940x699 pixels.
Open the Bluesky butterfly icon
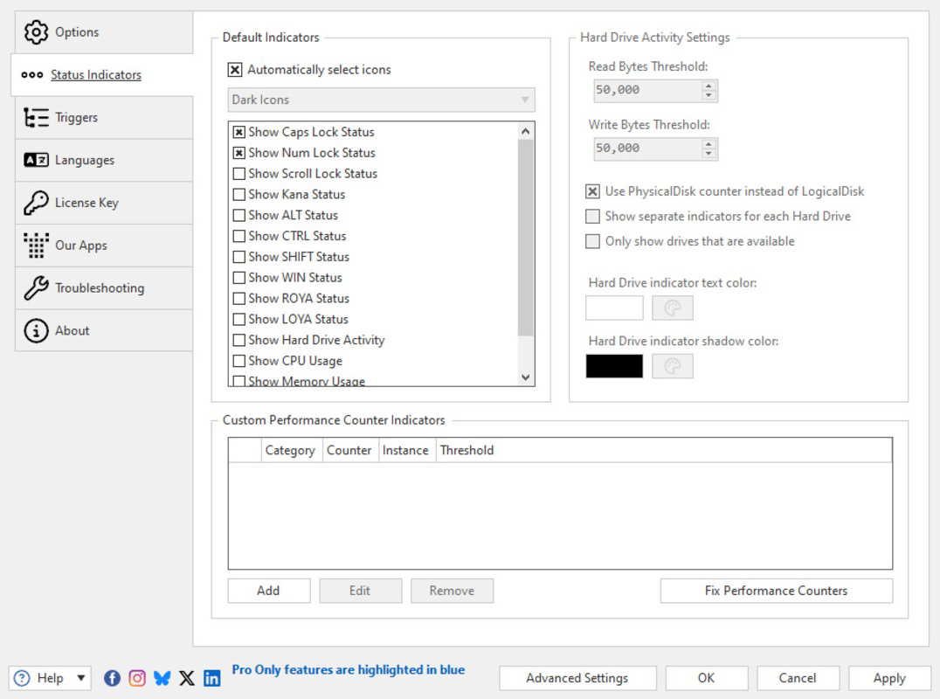(161, 677)
